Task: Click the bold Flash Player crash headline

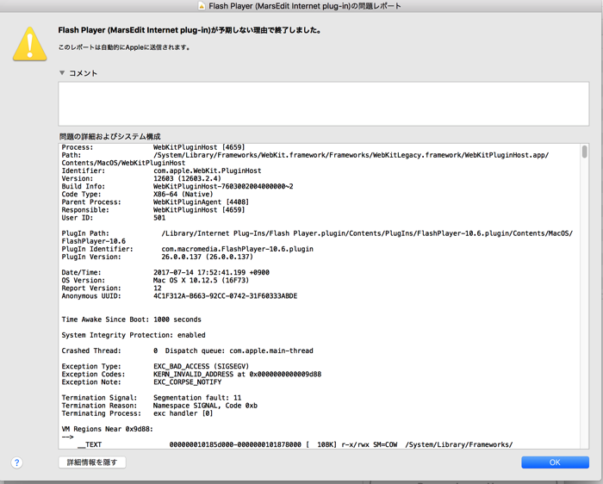Action: (x=190, y=30)
